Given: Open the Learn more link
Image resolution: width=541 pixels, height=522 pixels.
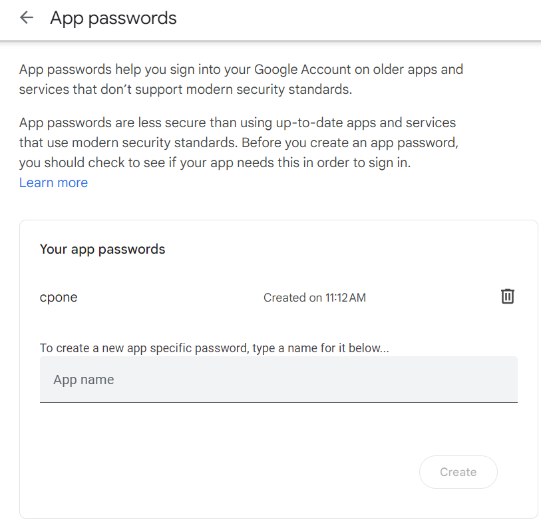Looking at the screenshot, I should (53, 182).
